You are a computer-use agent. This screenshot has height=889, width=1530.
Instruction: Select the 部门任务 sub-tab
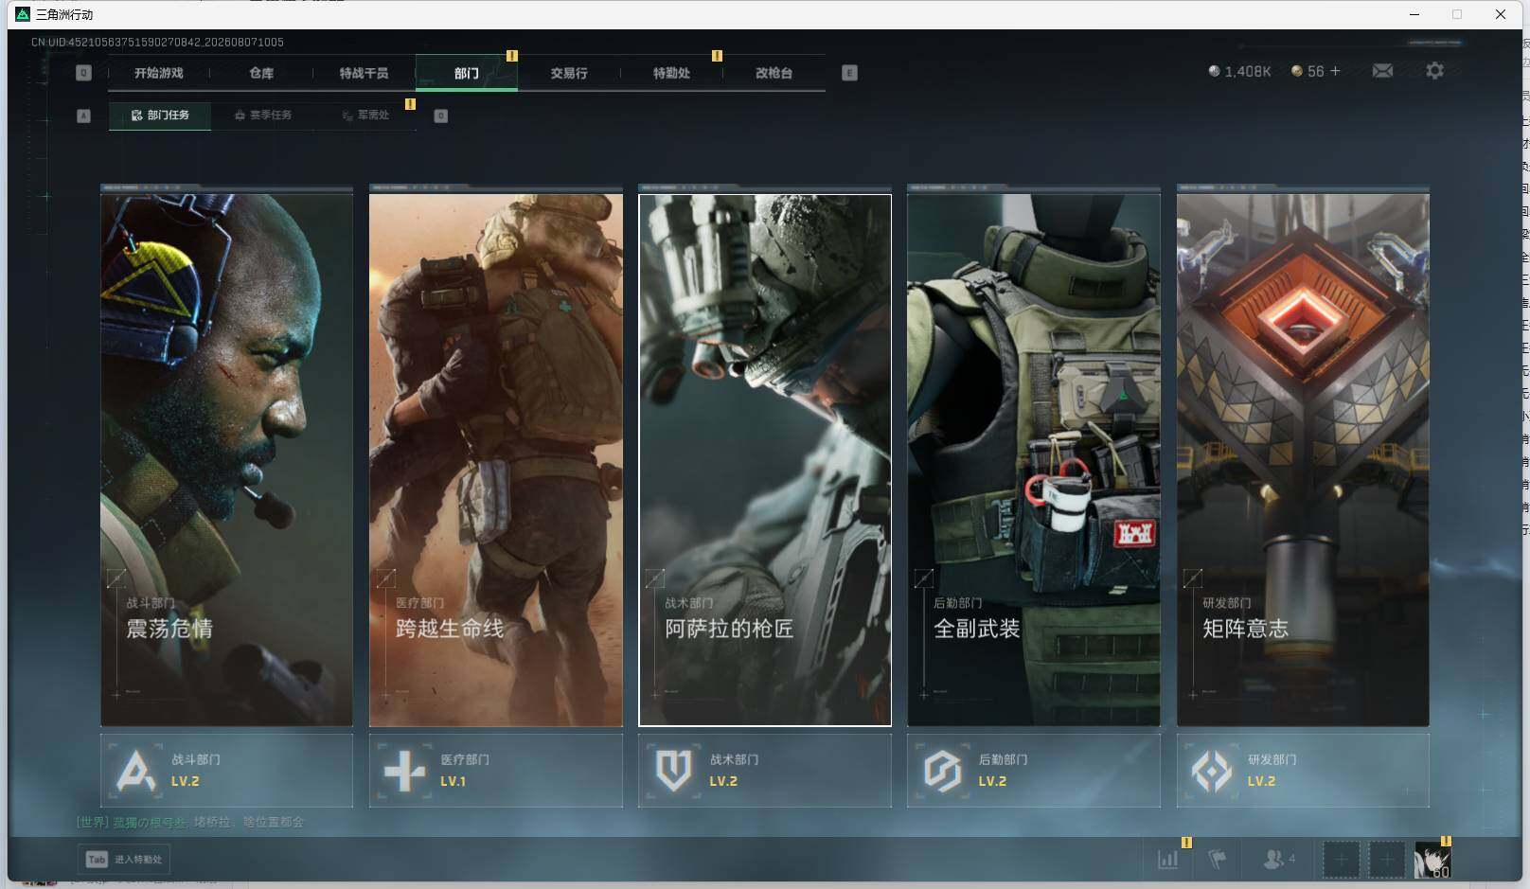[160, 115]
